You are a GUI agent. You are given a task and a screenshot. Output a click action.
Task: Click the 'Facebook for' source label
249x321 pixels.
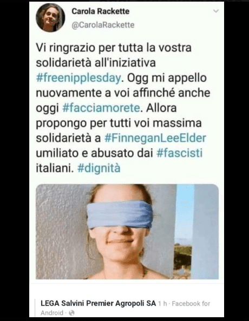pos(191,303)
